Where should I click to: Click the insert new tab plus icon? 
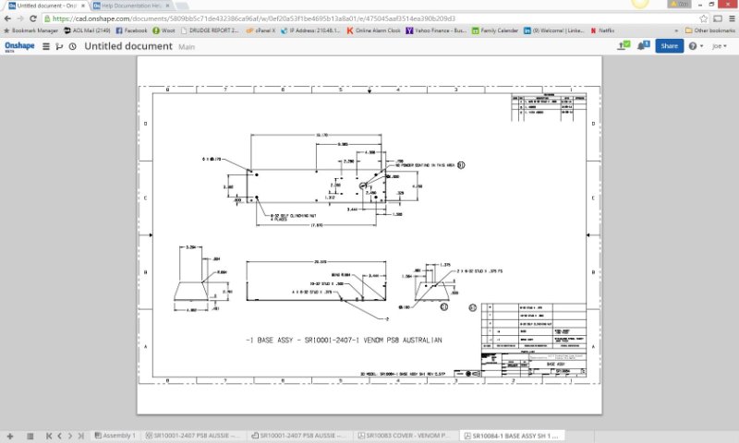(9, 435)
